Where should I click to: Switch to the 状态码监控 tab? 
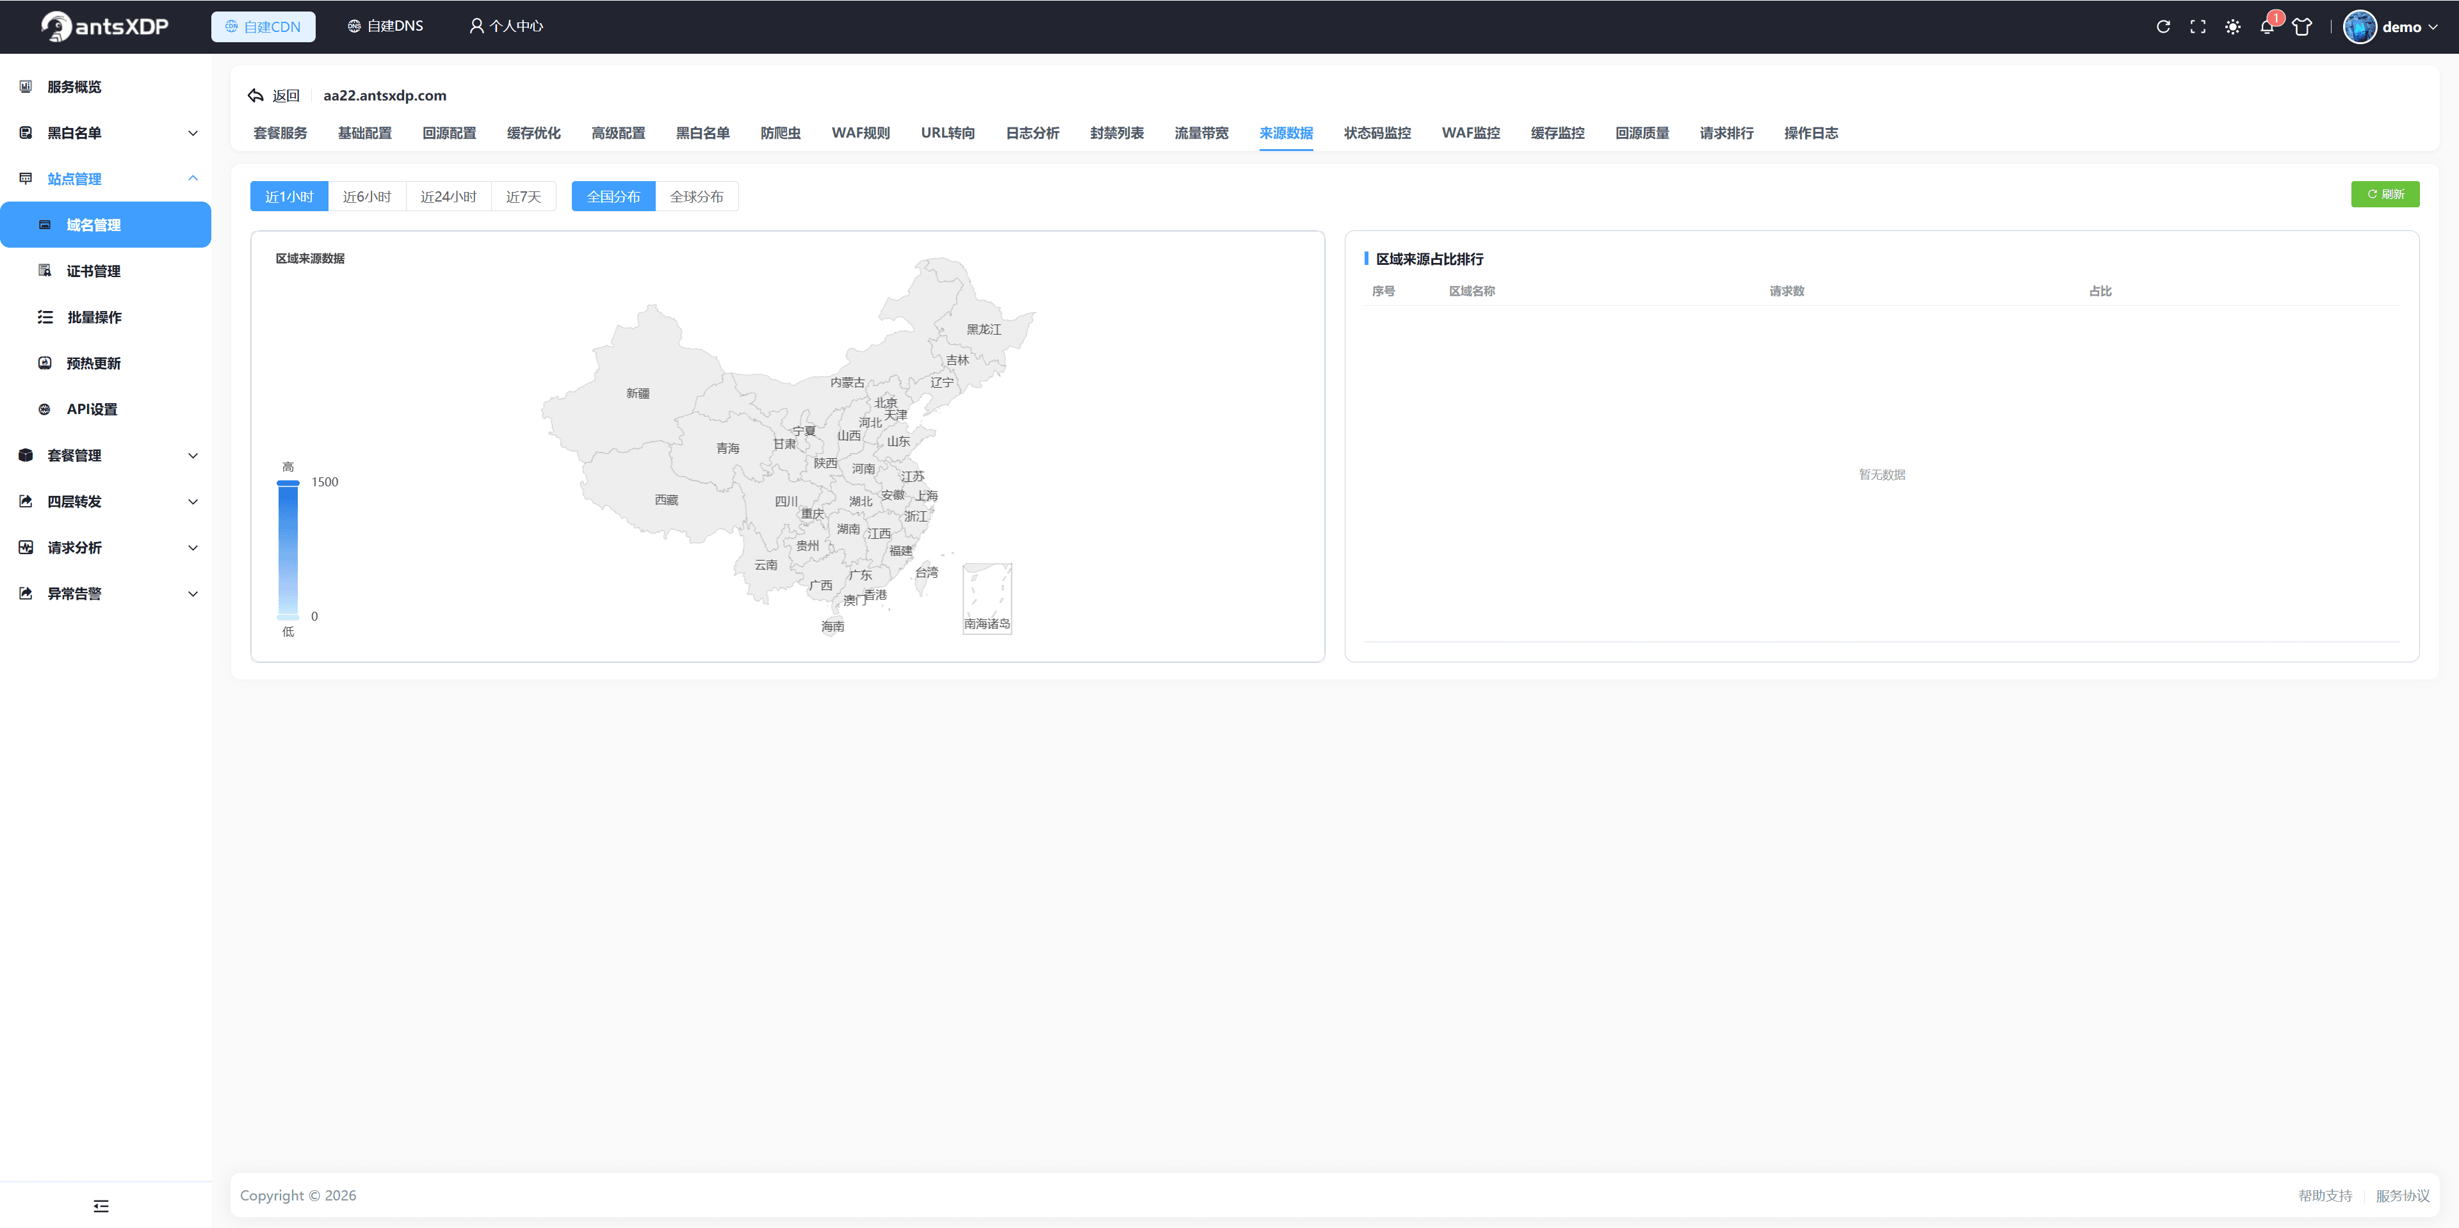pos(1377,132)
